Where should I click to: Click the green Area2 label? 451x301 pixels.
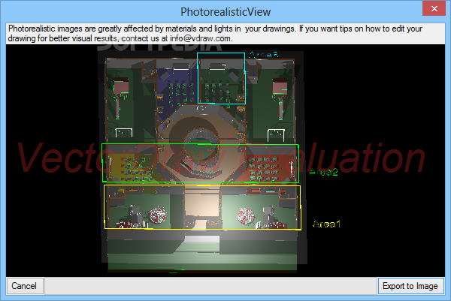tap(323, 172)
